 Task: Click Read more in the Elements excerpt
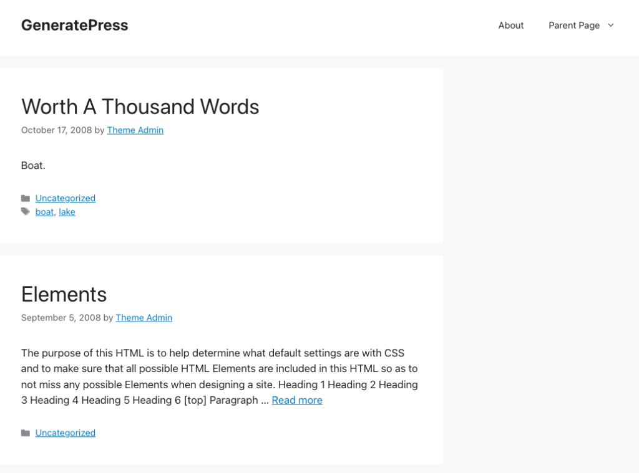297,400
